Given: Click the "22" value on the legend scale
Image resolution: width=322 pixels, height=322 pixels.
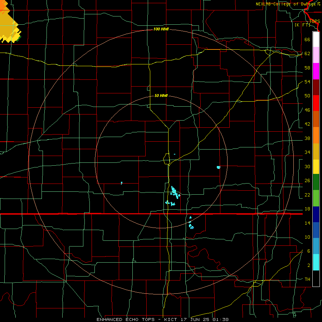Looking at the screenshot, I should 307,195.
